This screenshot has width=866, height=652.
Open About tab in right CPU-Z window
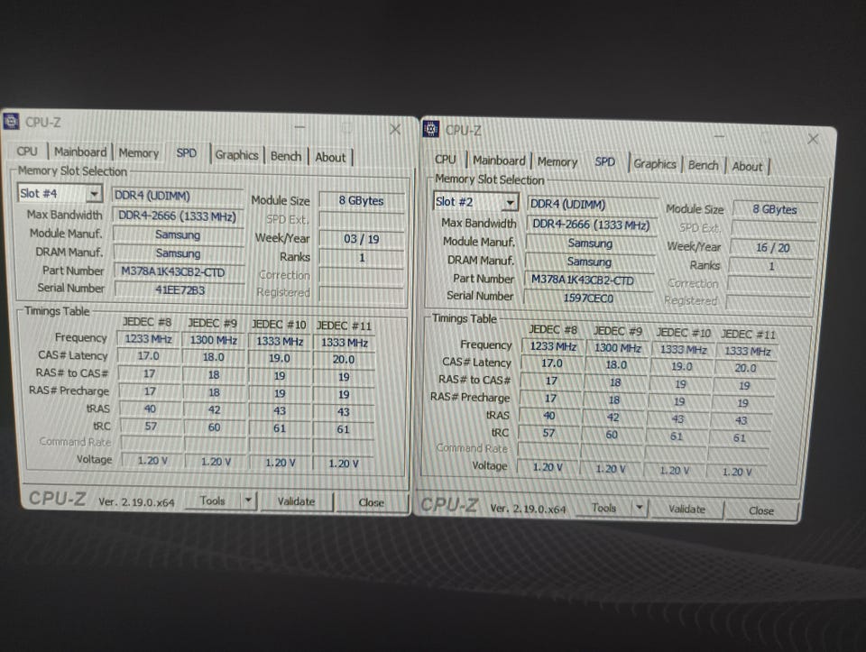click(x=747, y=166)
